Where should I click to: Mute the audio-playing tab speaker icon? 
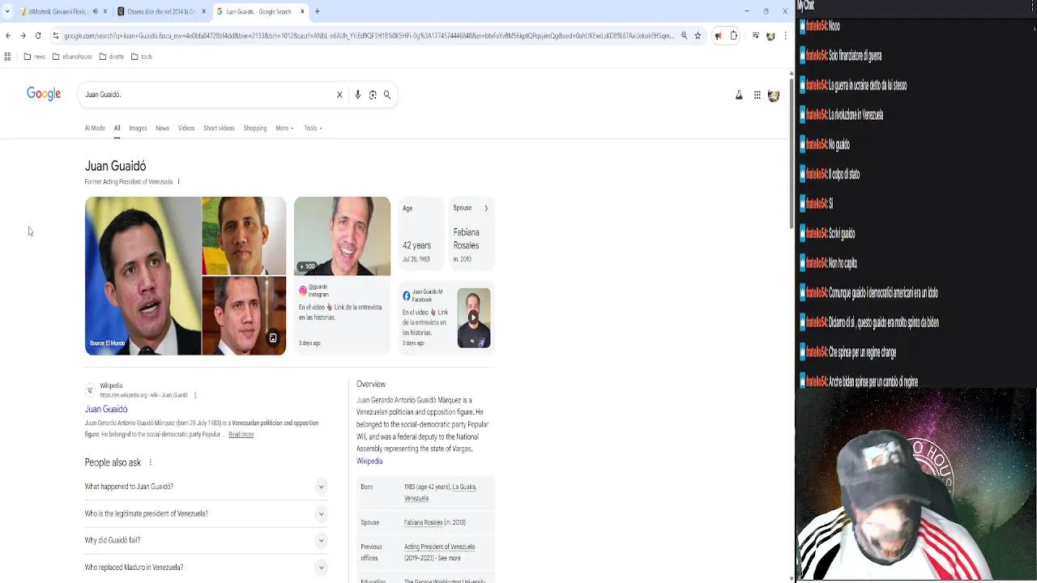96,11
